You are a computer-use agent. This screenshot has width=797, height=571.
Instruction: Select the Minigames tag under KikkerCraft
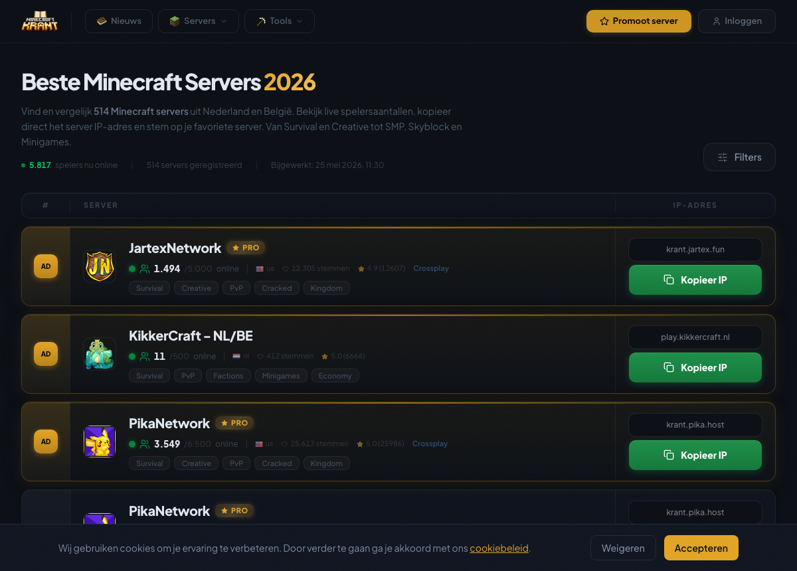point(281,376)
